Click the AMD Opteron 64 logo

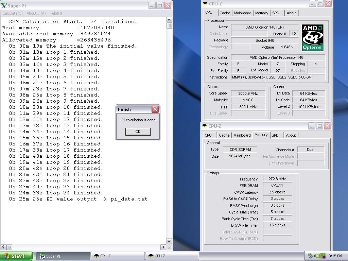click(x=312, y=38)
